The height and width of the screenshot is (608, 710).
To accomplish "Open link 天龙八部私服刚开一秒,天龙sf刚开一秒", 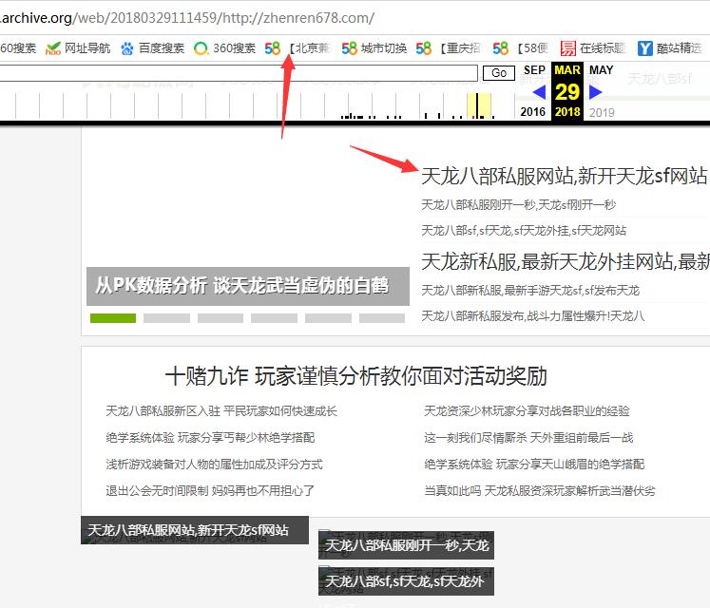I will 518,204.
